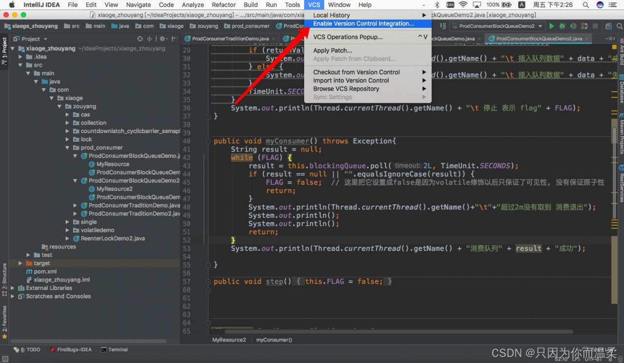Click Scroll from Source target icon

[140, 38]
